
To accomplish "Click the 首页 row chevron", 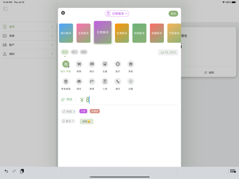I will click(x=52, y=27).
